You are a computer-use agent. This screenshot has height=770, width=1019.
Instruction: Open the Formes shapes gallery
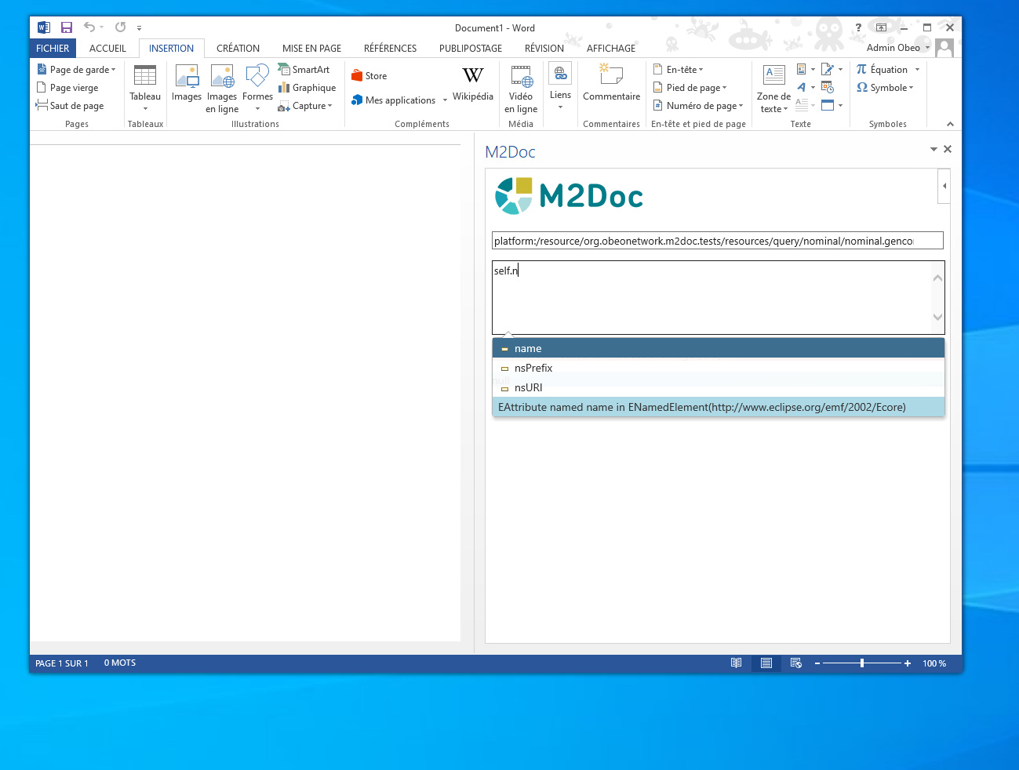click(x=257, y=88)
